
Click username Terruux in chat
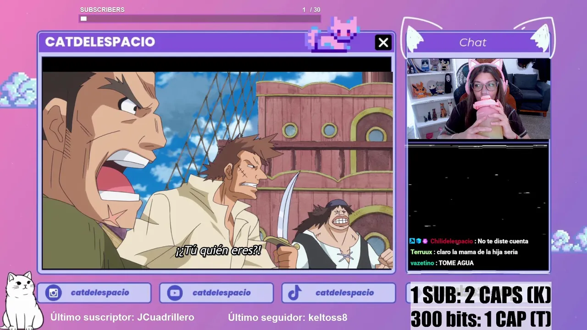(421, 252)
